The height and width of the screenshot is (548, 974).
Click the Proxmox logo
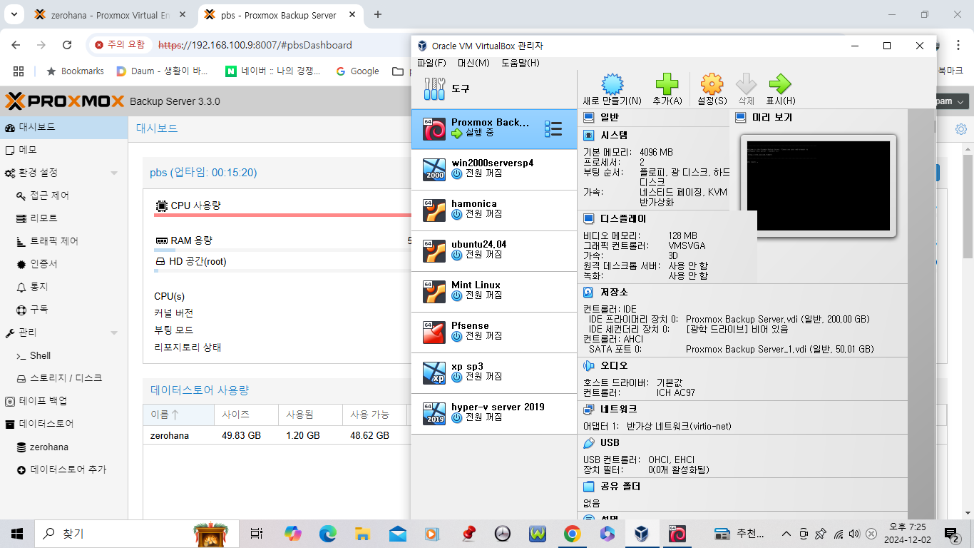pyautogui.click(x=64, y=101)
